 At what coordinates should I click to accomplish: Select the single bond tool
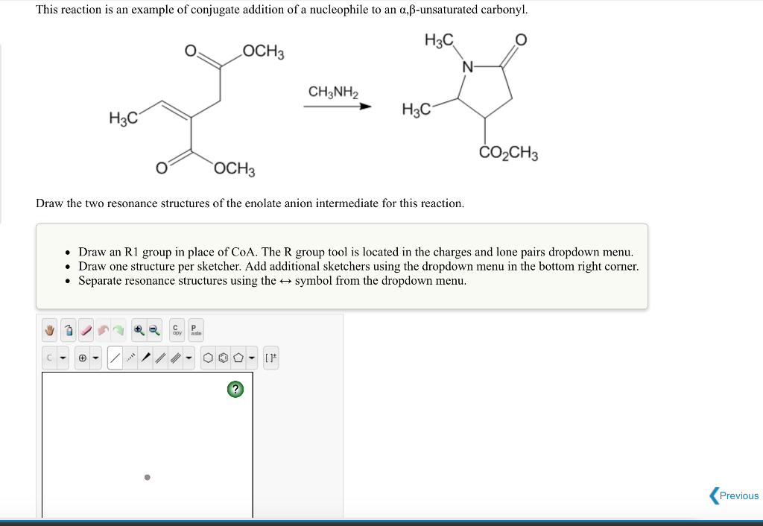click(114, 357)
